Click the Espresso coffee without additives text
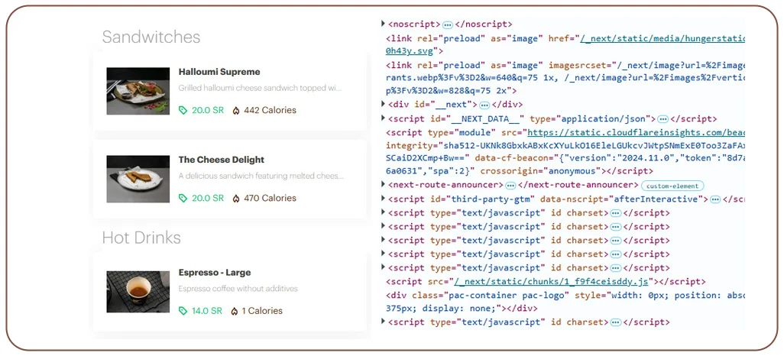The height and width of the screenshot is (356, 784). [238, 289]
